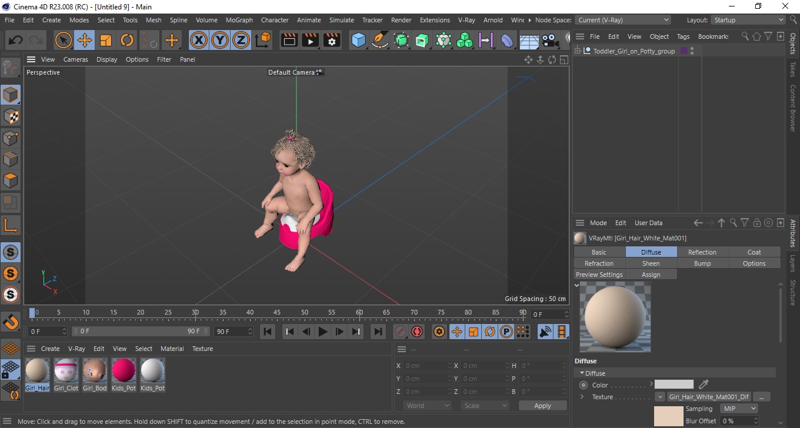Render to Picture Viewer
The image size is (800, 428).
click(x=311, y=40)
